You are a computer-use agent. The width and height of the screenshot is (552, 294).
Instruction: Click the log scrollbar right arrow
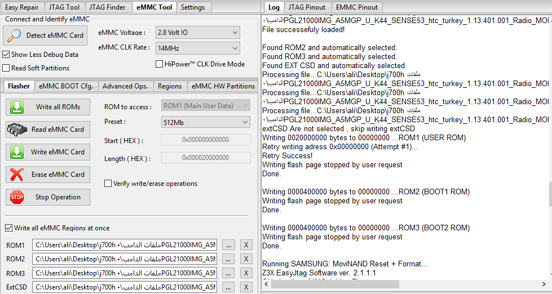[x=544, y=284]
